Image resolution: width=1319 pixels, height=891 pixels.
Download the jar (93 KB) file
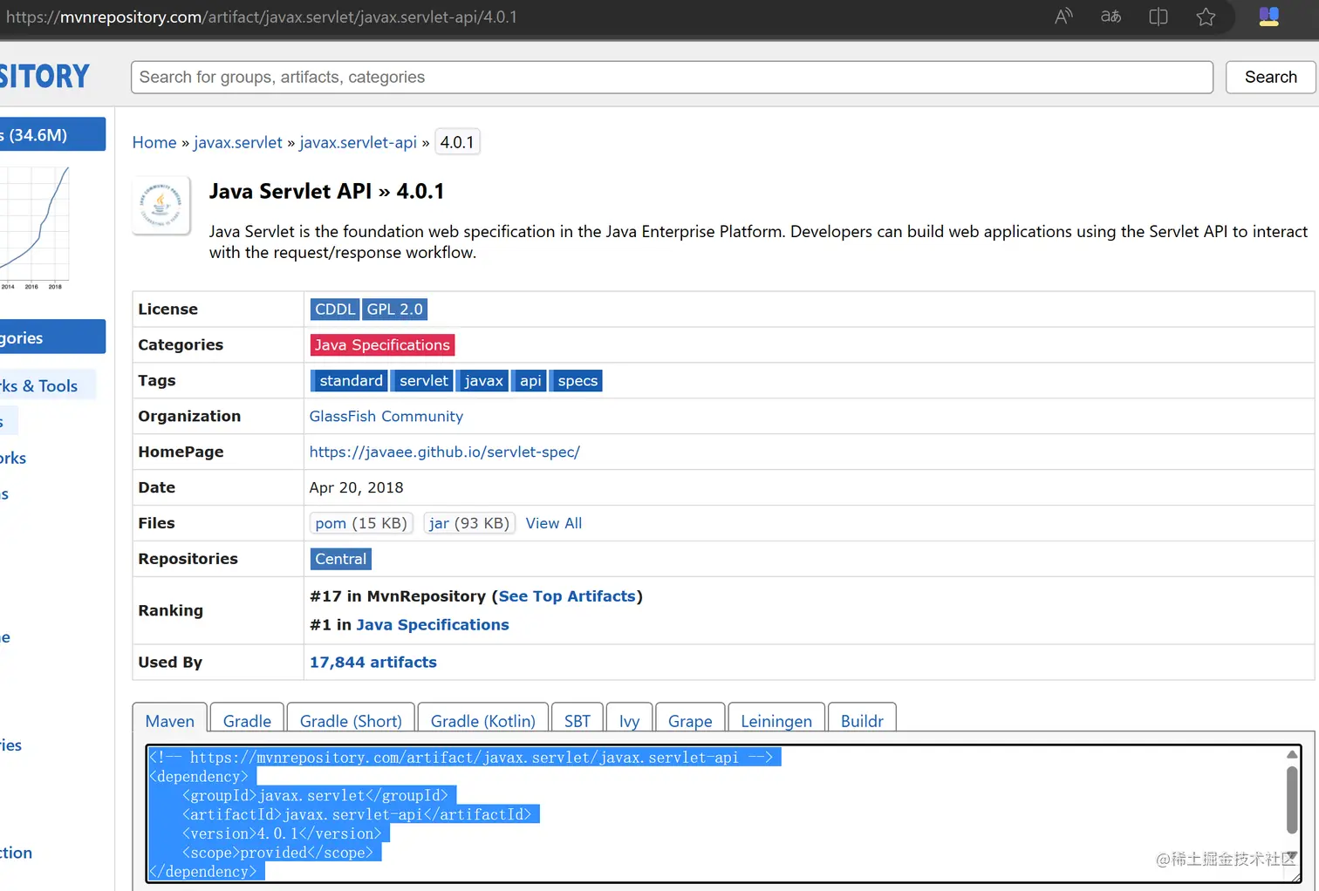469,523
